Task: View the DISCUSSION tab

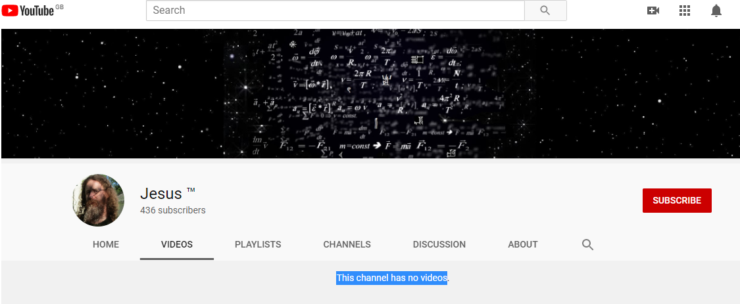Action: (439, 244)
